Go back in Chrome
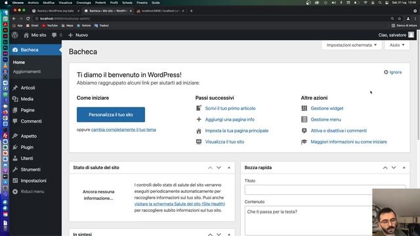 point(14,18)
